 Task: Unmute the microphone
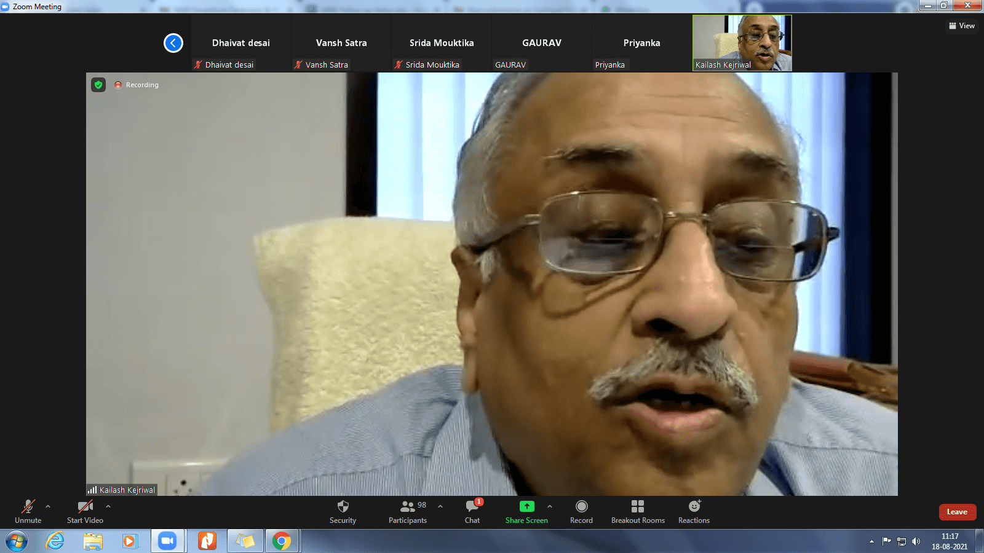[x=28, y=507]
